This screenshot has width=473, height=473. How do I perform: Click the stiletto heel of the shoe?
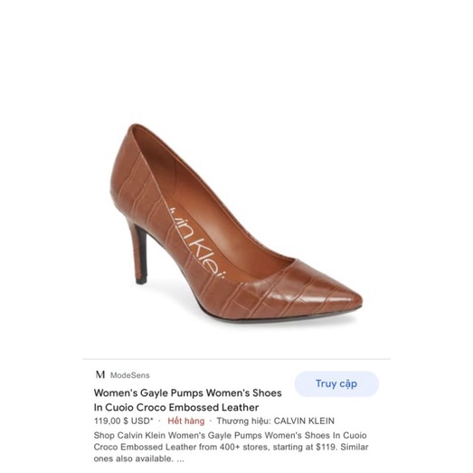click(x=139, y=253)
